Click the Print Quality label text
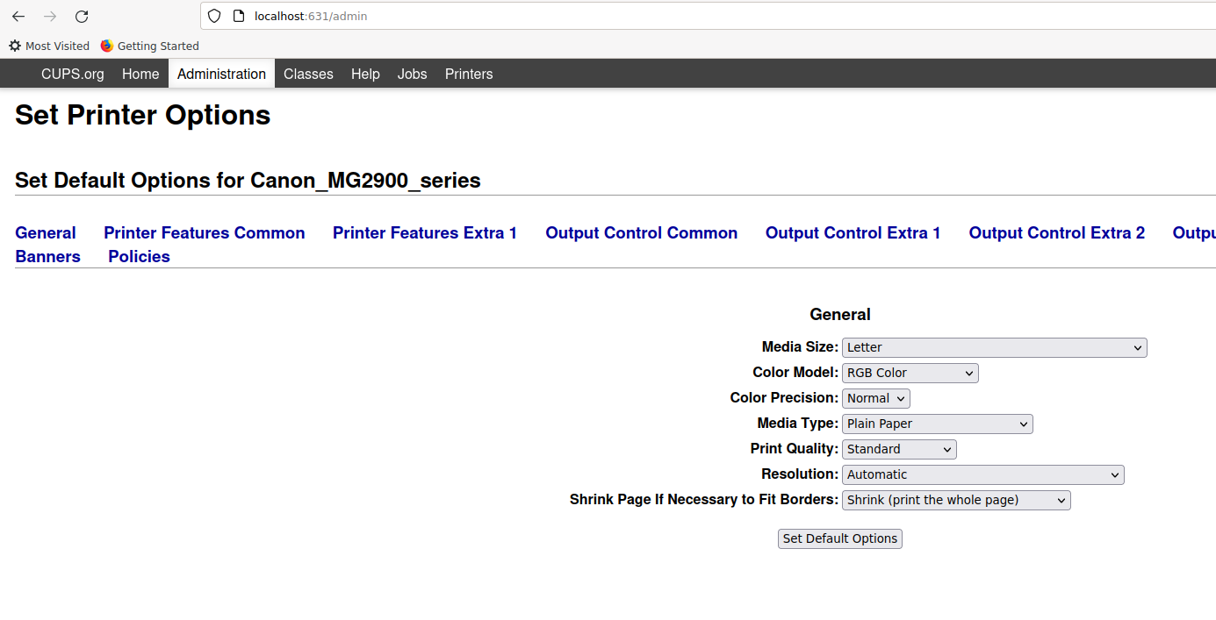The width and height of the screenshot is (1216, 620). coord(795,449)
